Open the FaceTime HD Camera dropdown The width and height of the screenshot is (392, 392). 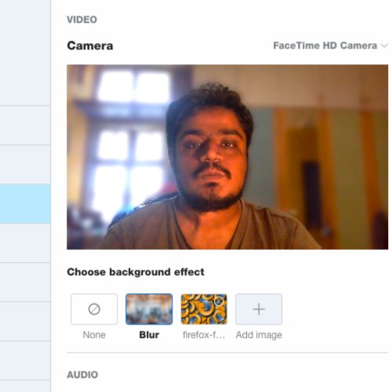[330, 45]
